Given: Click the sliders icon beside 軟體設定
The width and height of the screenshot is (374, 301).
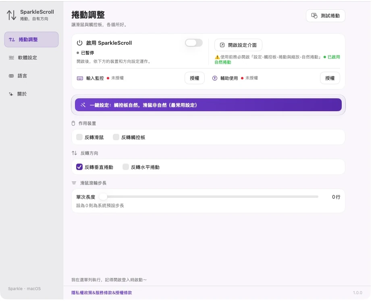Looking at the screenshot, I should click(11, 58).
